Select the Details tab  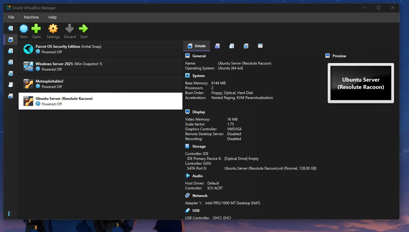click(x=196, y=46)
